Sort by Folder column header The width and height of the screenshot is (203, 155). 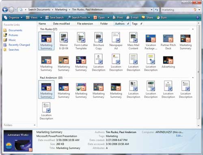click(x=104, y=24)
